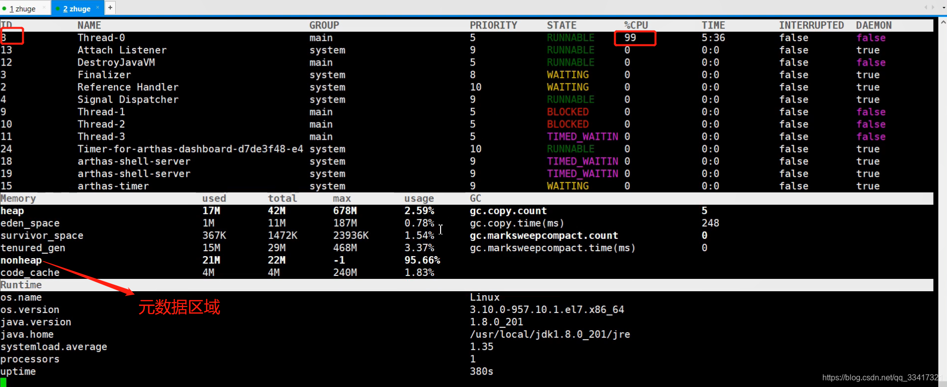Click the CPU value 99 for Thread-0

tap(630, 38)
